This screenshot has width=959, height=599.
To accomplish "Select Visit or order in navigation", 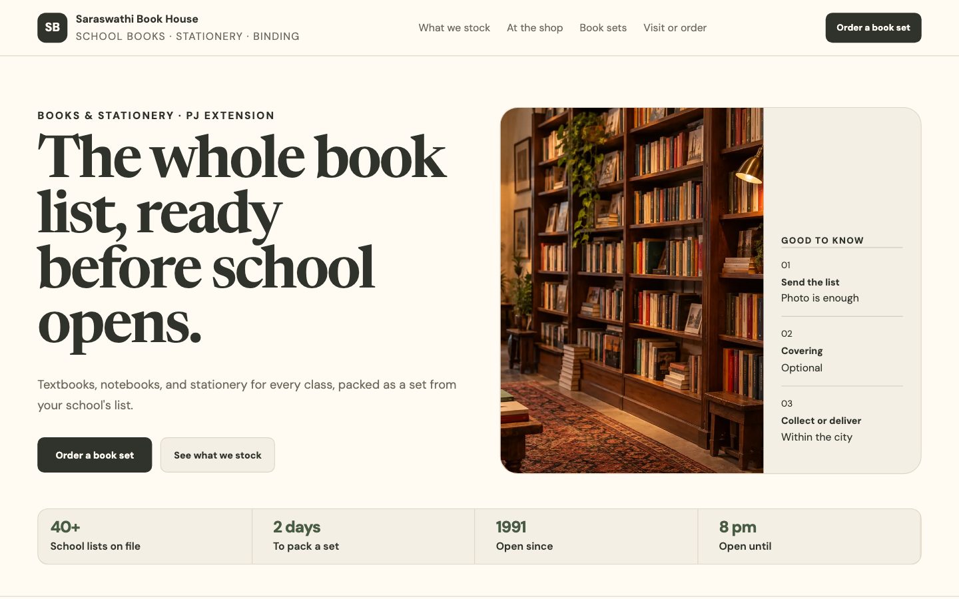I will [x=675, y=27].
